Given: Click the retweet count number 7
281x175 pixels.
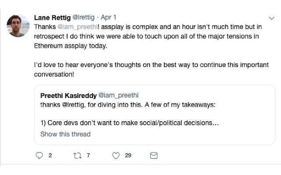Looking at the screenshot, I should (88, 155).
